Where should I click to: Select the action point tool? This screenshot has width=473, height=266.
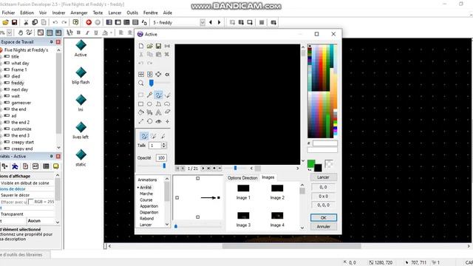point(168,121)
